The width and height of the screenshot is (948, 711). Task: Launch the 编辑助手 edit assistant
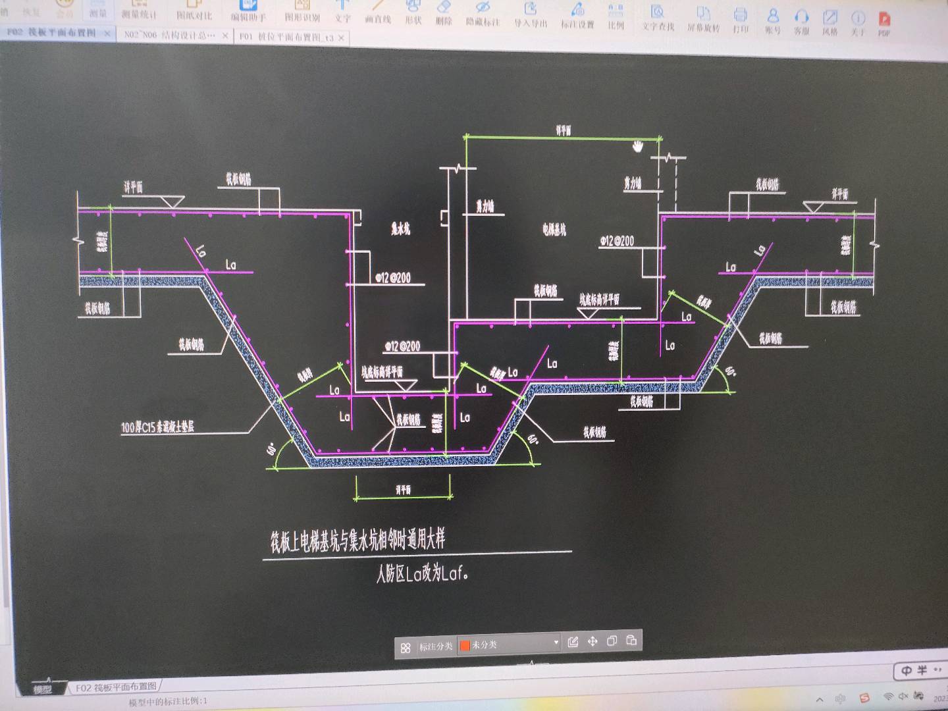[x=248, y=11]
